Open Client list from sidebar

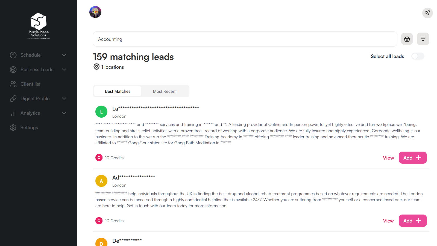[30, 84]
